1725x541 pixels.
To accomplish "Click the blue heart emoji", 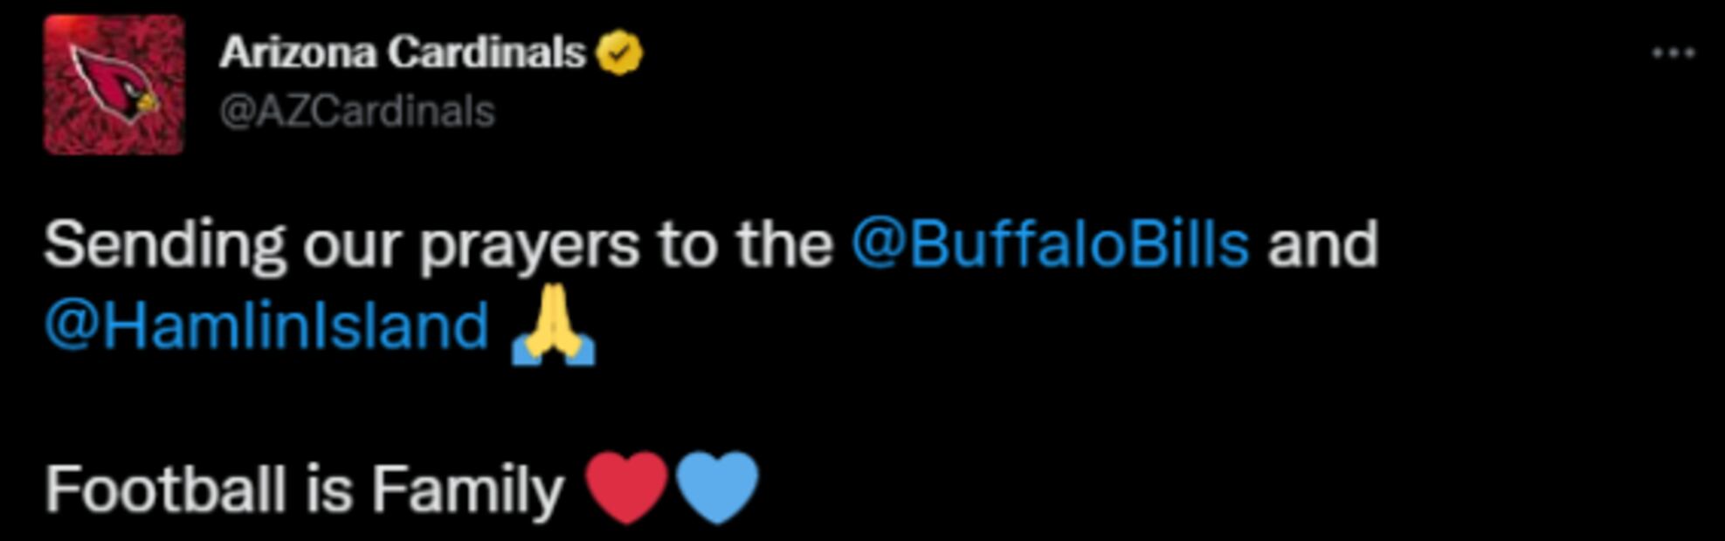I will [x=717, y=487].
